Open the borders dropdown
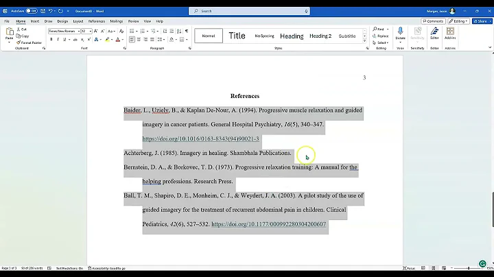 [187, 40]
